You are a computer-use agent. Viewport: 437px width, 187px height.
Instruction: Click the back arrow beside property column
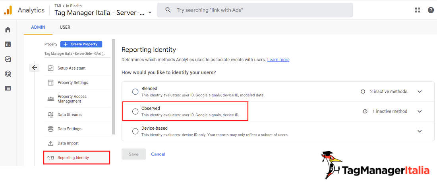(x=35, y=68)
